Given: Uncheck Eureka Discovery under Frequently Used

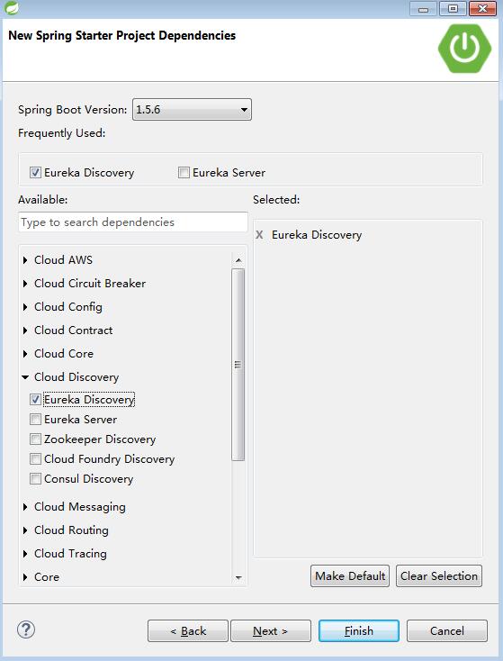Looking at the screenshot, I should coord(35,172).
